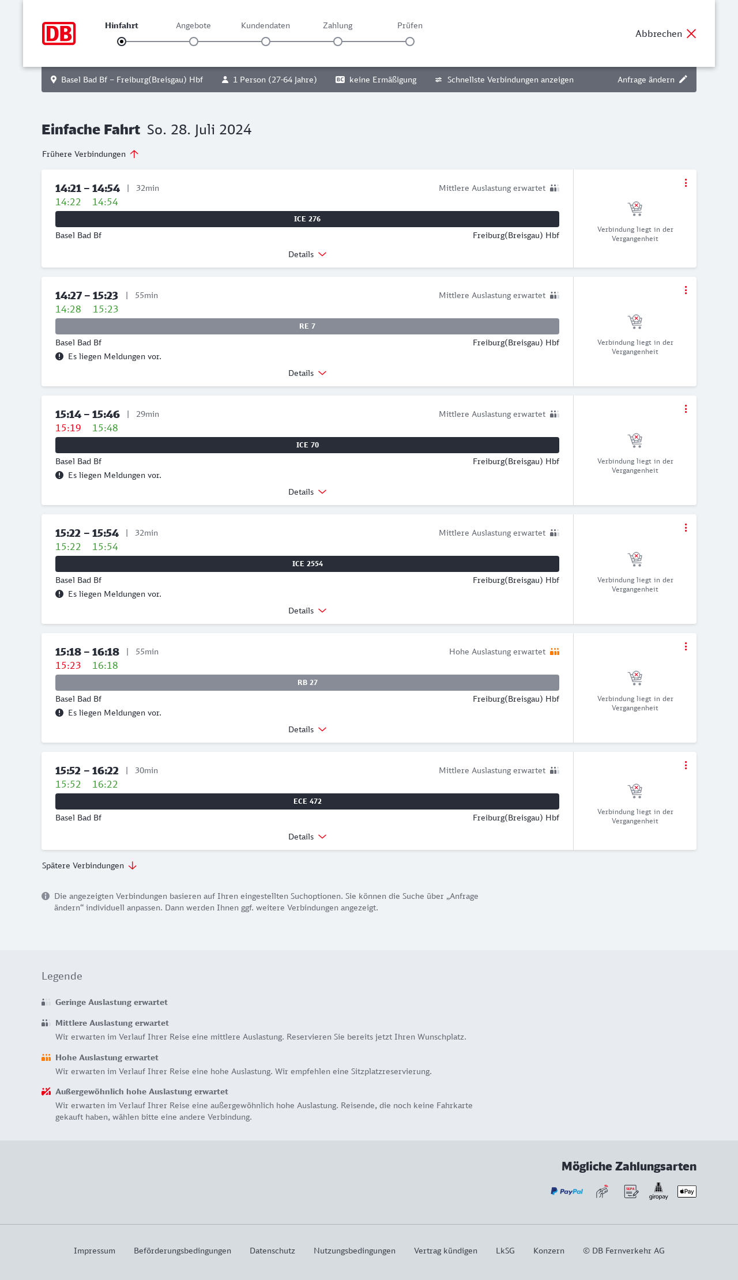Expand Details for ICE 276 connection
Image resolution: width=738 pixels, height=1280 pixels.
pyautogui.click(x=307, y=254)
